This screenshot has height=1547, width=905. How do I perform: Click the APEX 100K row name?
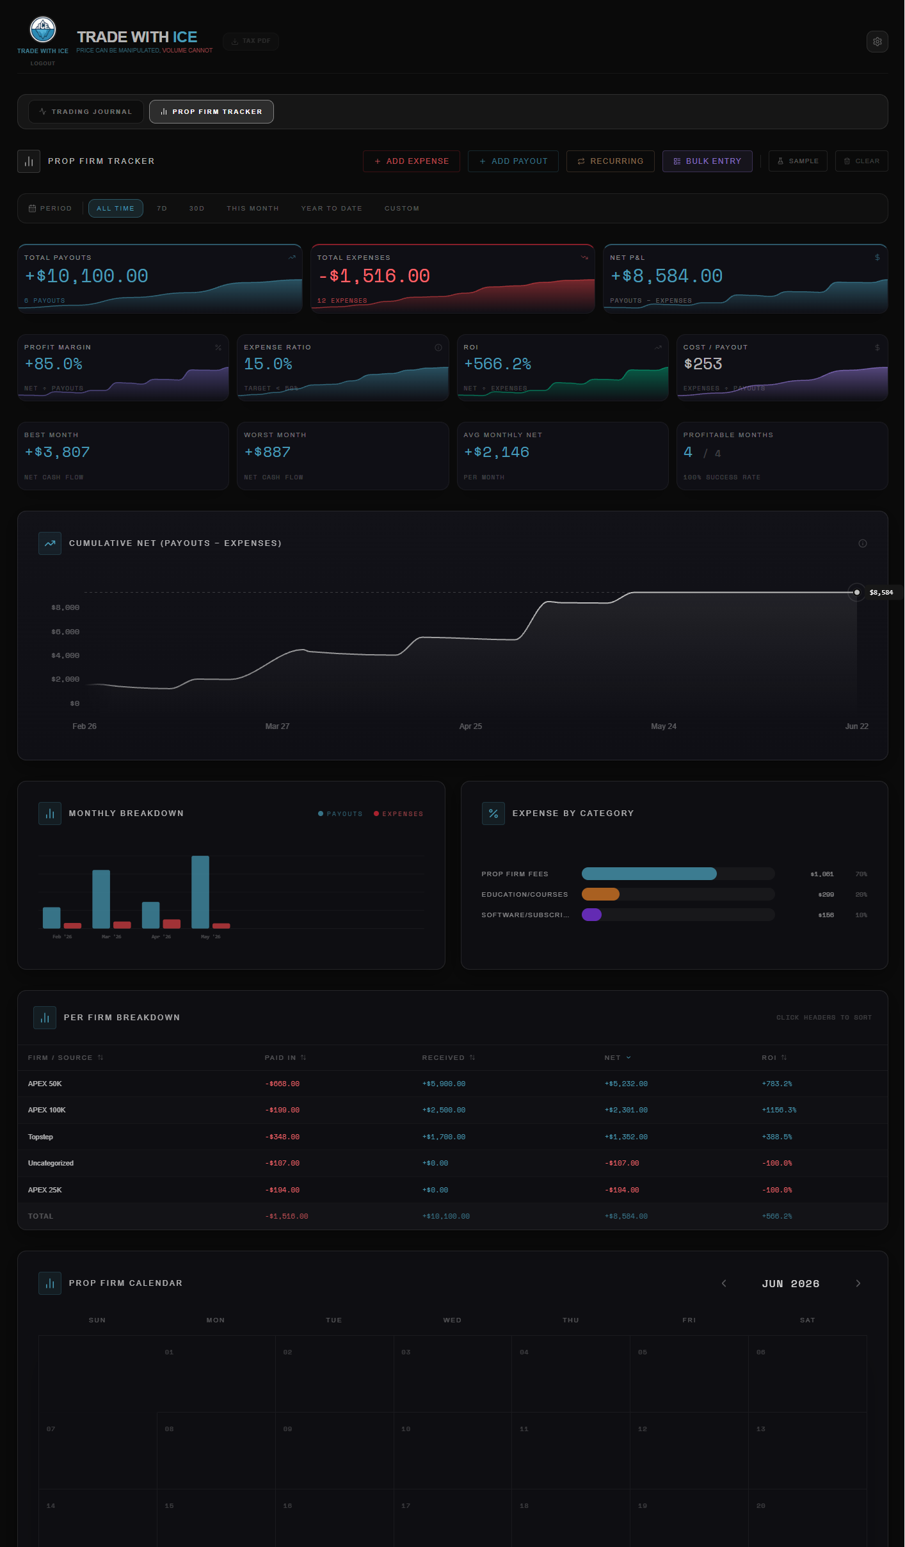(x=47, y=1110)
